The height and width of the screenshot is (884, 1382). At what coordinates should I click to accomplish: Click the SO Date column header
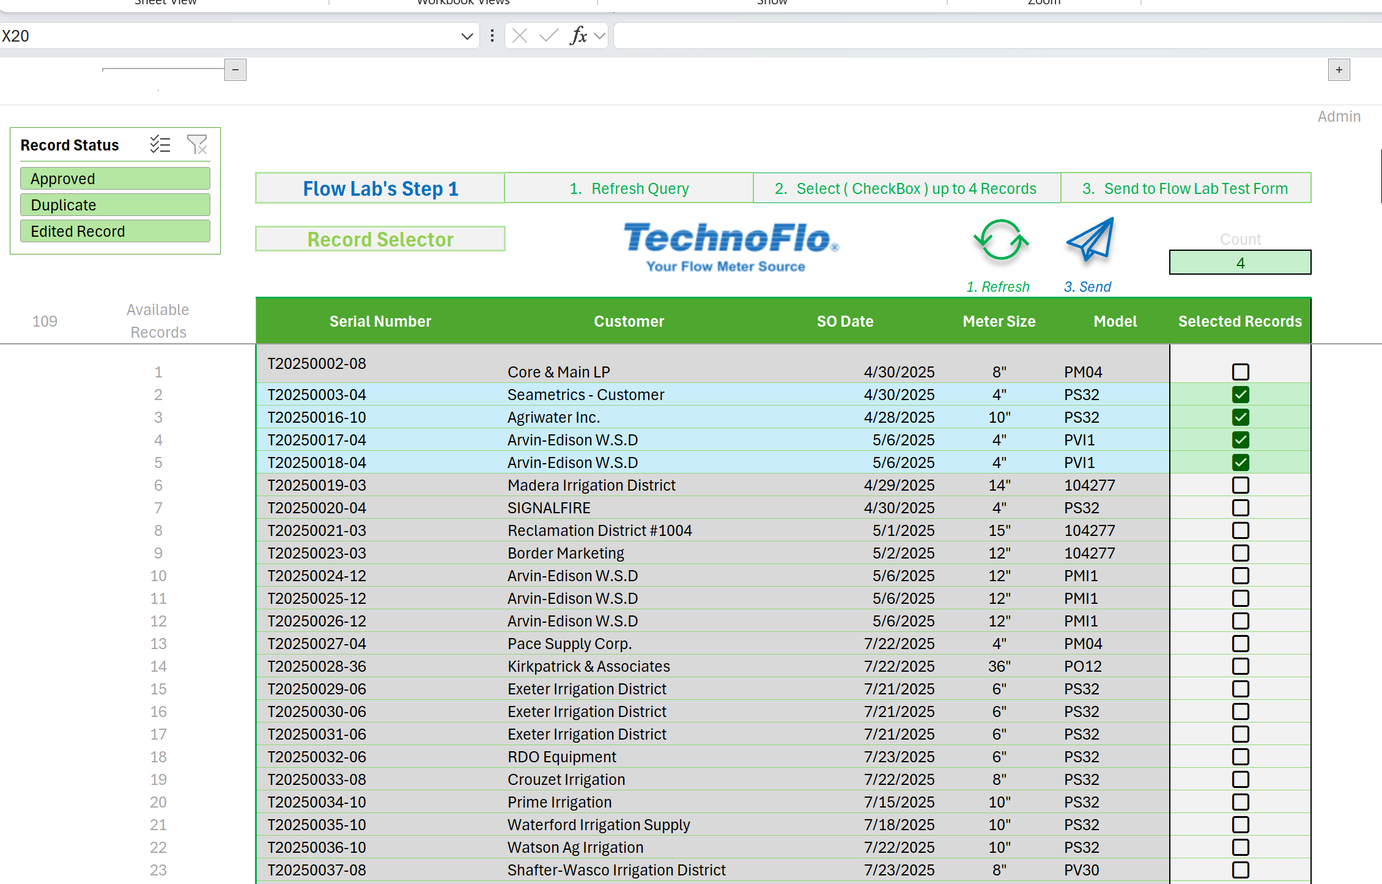click(845, 321)
